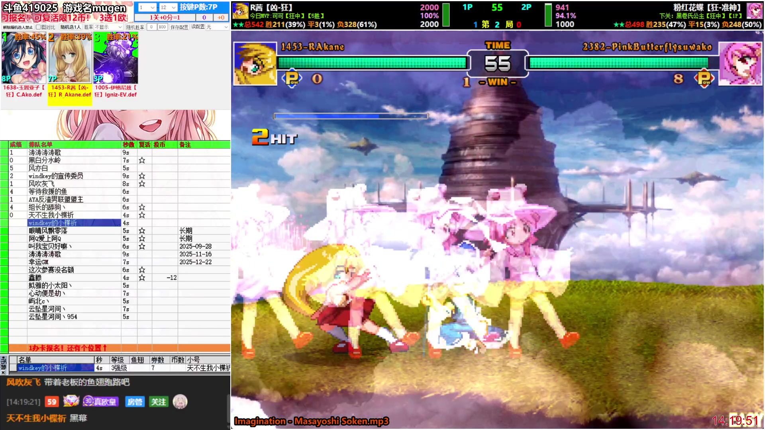
Task: Expand the 读配置 dropdown showing 无
Action: (x=217, y=27)
